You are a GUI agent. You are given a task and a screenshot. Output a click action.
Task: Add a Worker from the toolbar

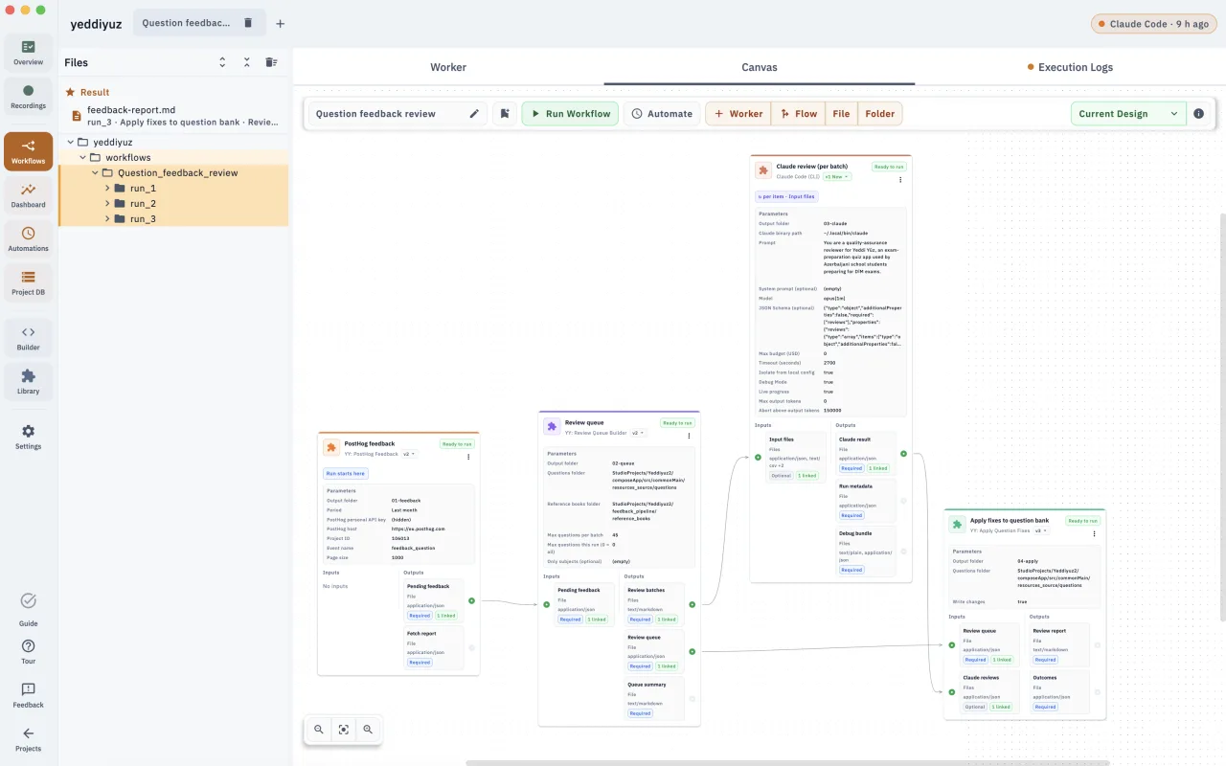click(738, 114)
